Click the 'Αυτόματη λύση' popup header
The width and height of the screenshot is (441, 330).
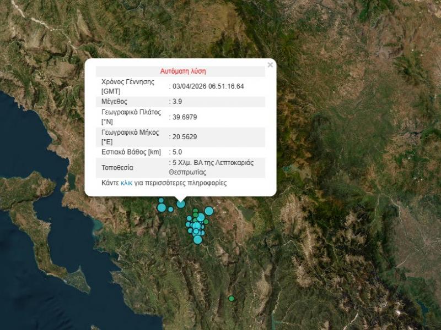(183, 71)
